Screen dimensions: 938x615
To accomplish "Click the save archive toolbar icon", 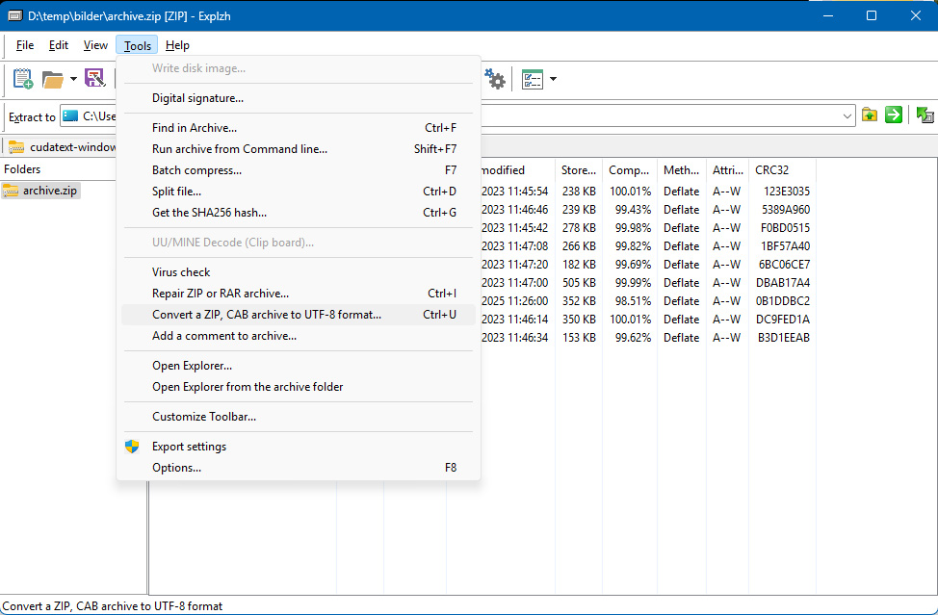I will (95, 79).
